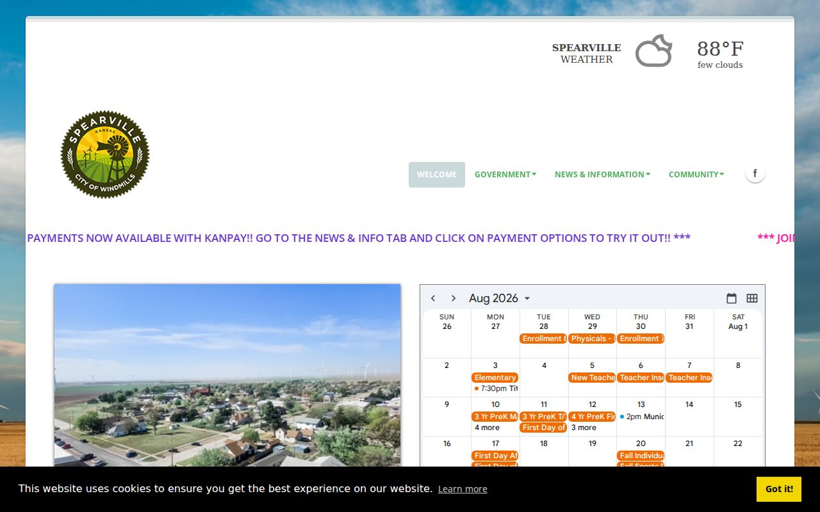820x512 pixels.
Task: Open Elementary event on Monday 3
Action: click(495, 378)
